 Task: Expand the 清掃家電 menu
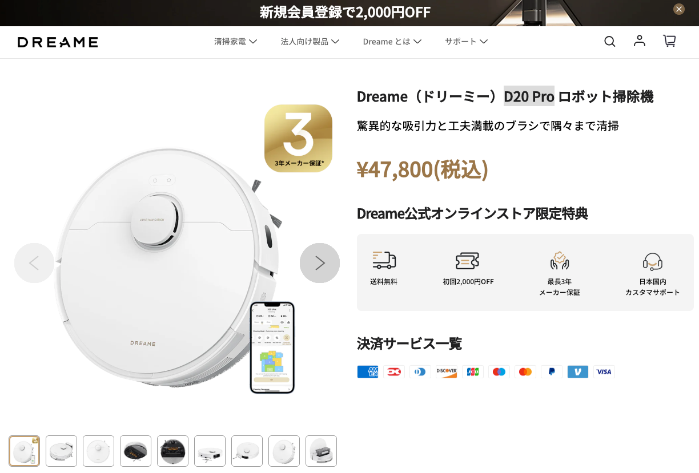[x=235, y=42]
